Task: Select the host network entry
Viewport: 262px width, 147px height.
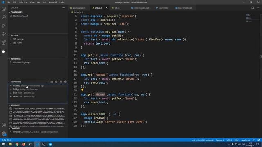Action: tap(38, 93)
